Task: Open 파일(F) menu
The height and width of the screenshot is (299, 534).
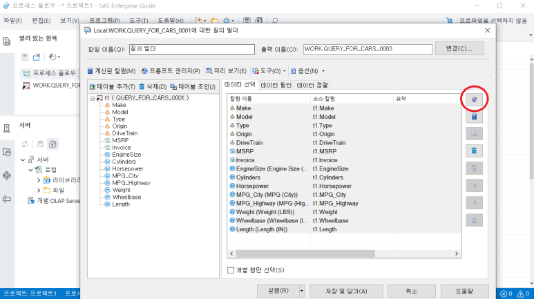Action: tap(12, 21)
